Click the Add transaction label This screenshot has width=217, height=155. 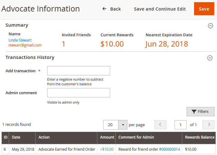20,71
